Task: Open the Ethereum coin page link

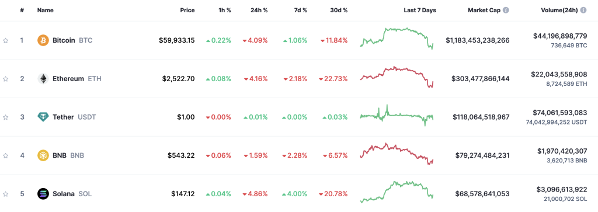Action: coord(69,79)
